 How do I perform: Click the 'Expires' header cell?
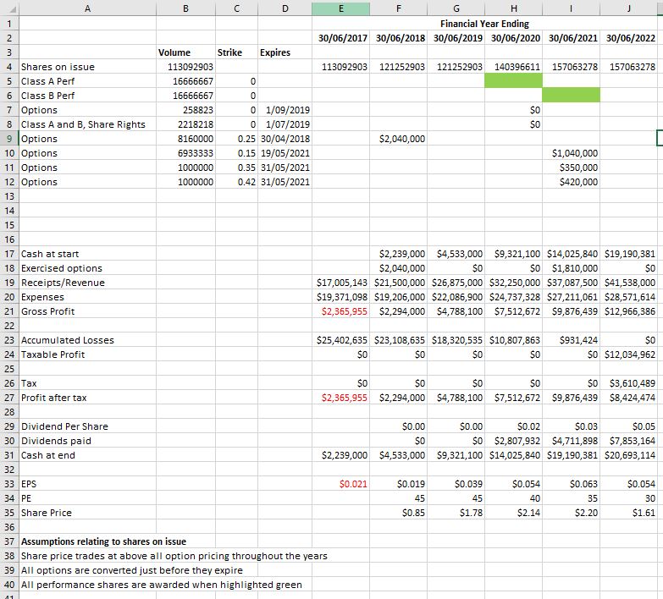click(x=285, y=52)
